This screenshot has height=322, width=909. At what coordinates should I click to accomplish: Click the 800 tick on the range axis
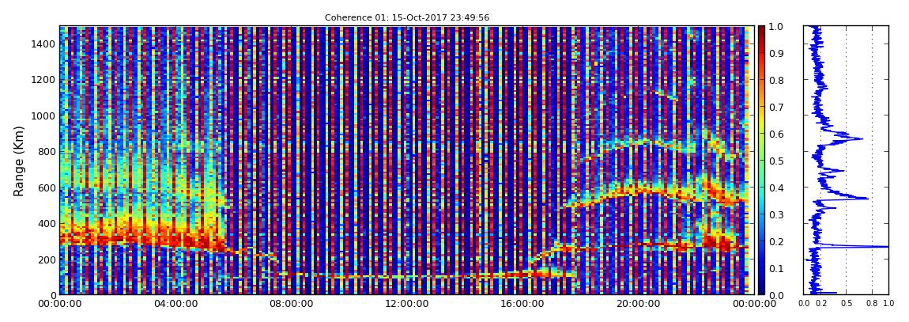tap(46, 151)
